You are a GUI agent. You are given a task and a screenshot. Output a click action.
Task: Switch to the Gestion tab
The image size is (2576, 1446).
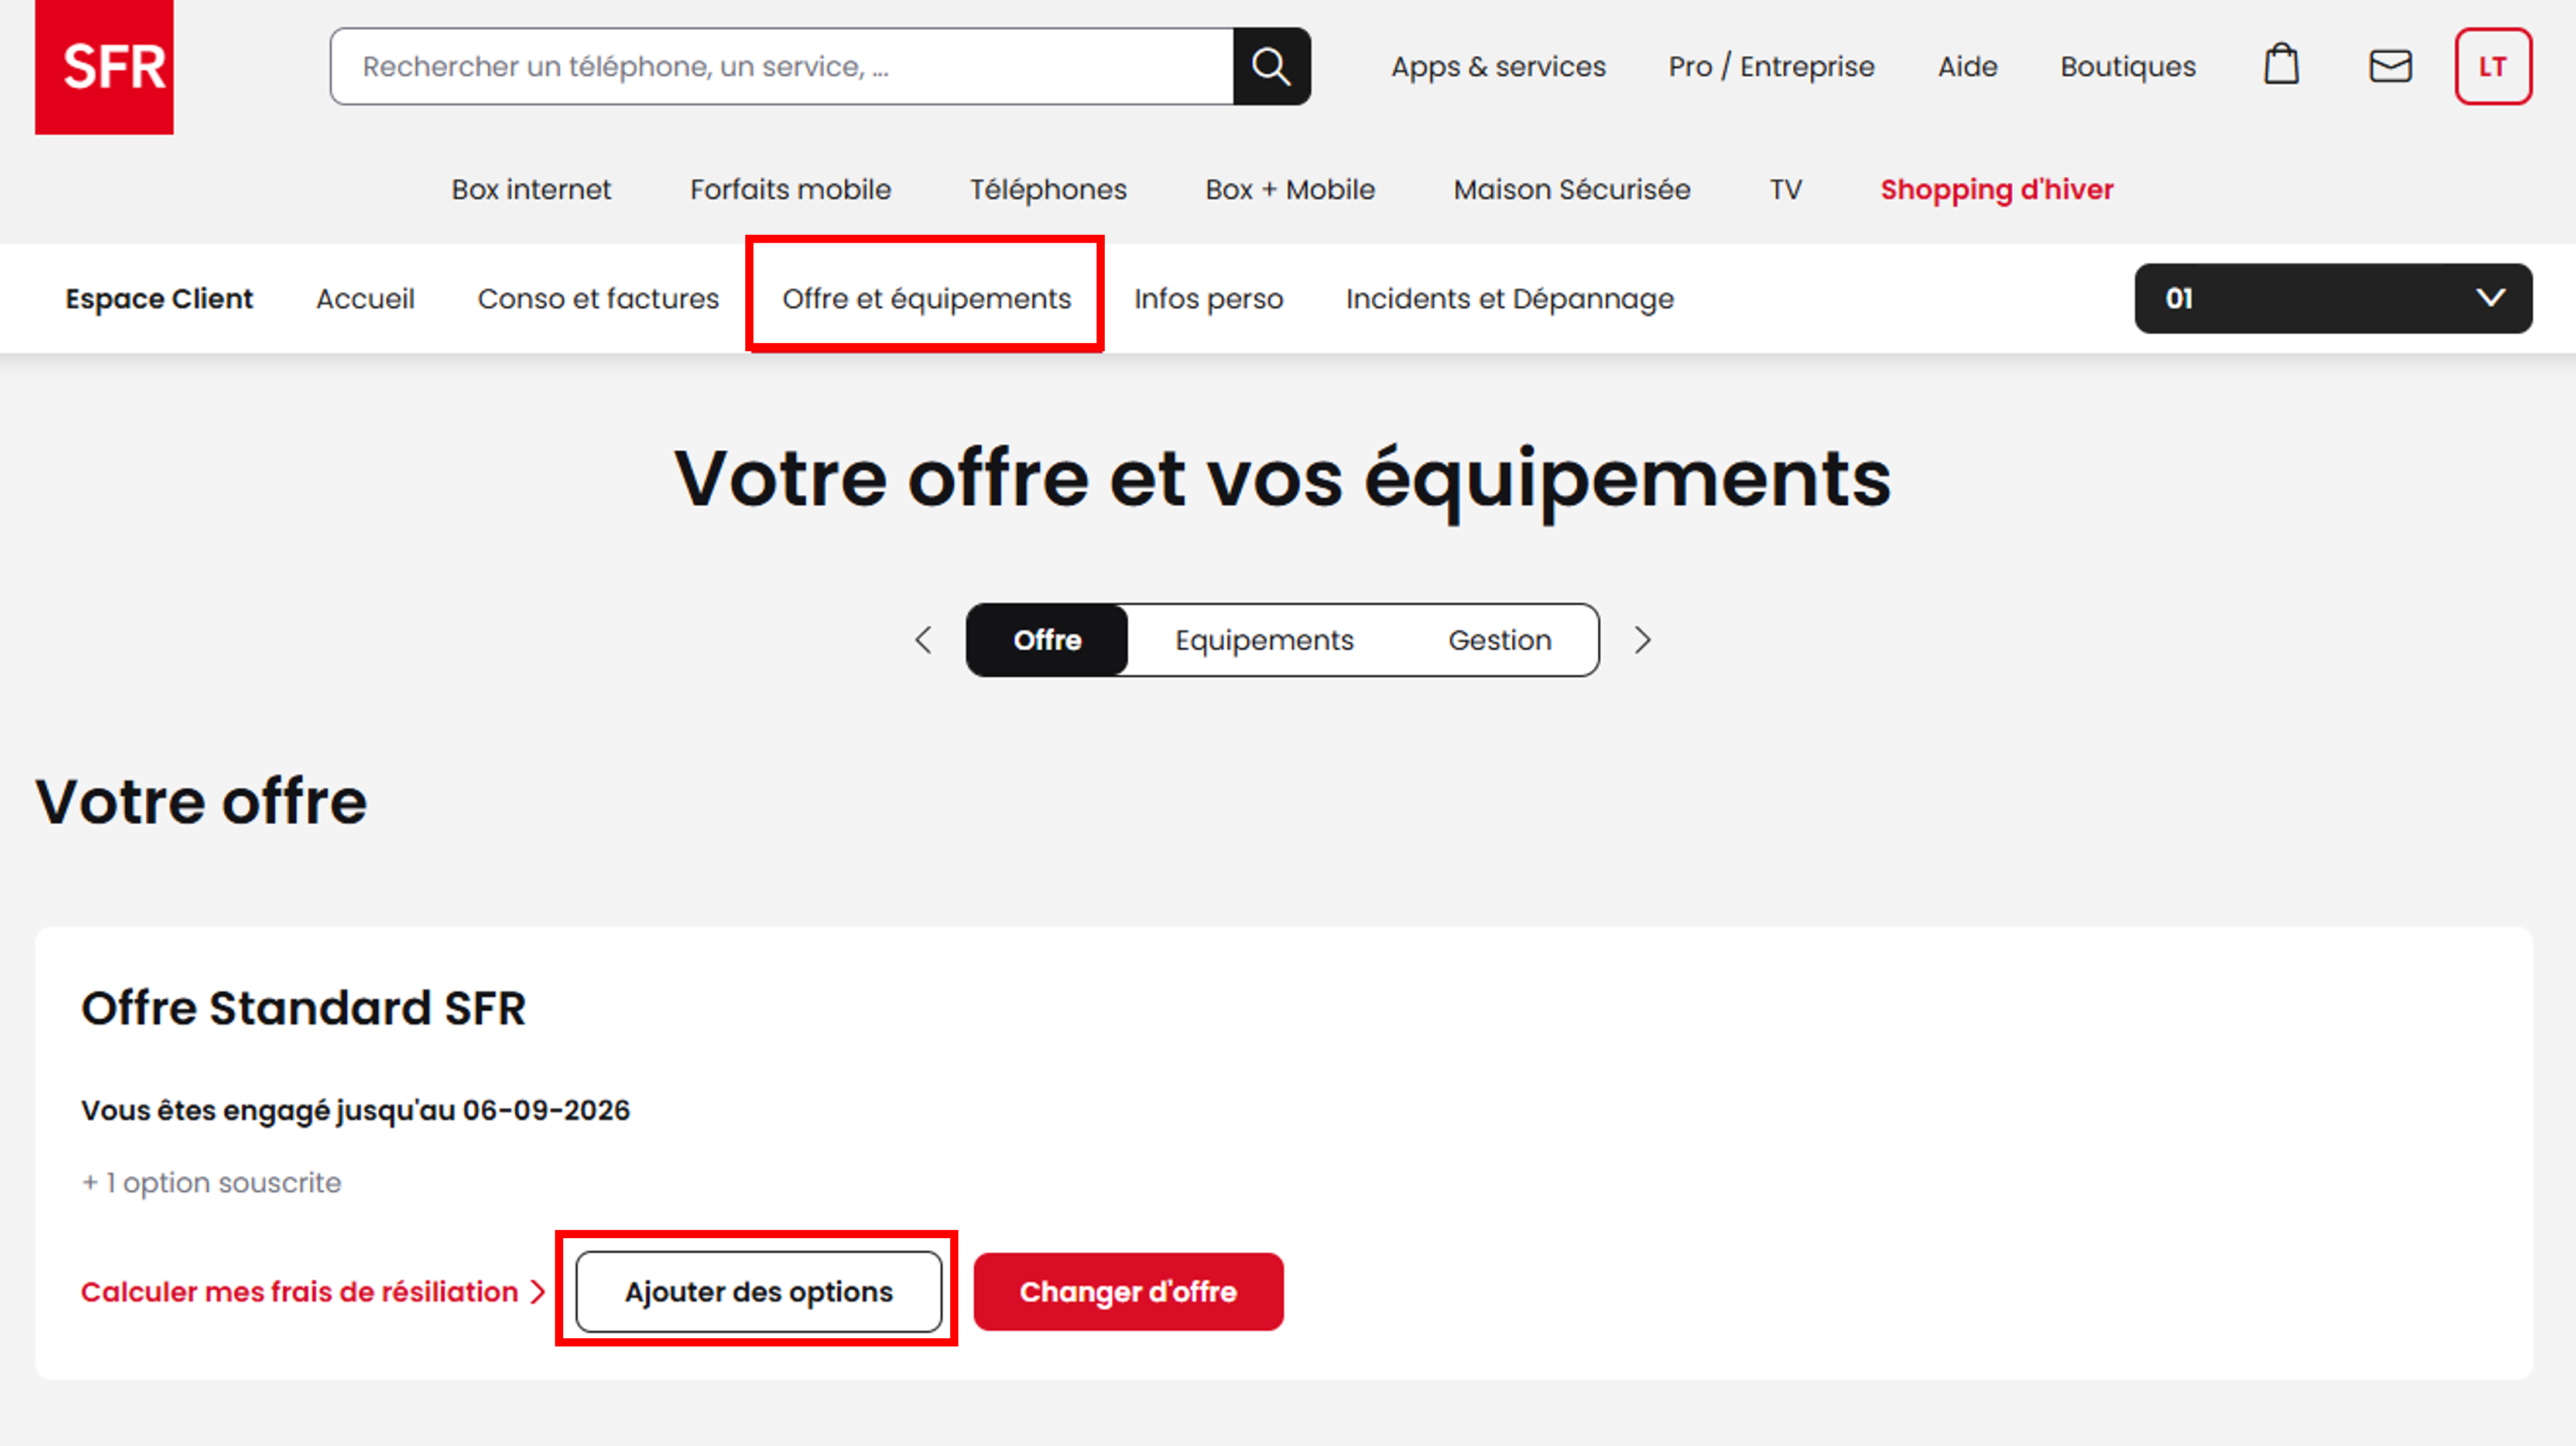point(1499,640)
